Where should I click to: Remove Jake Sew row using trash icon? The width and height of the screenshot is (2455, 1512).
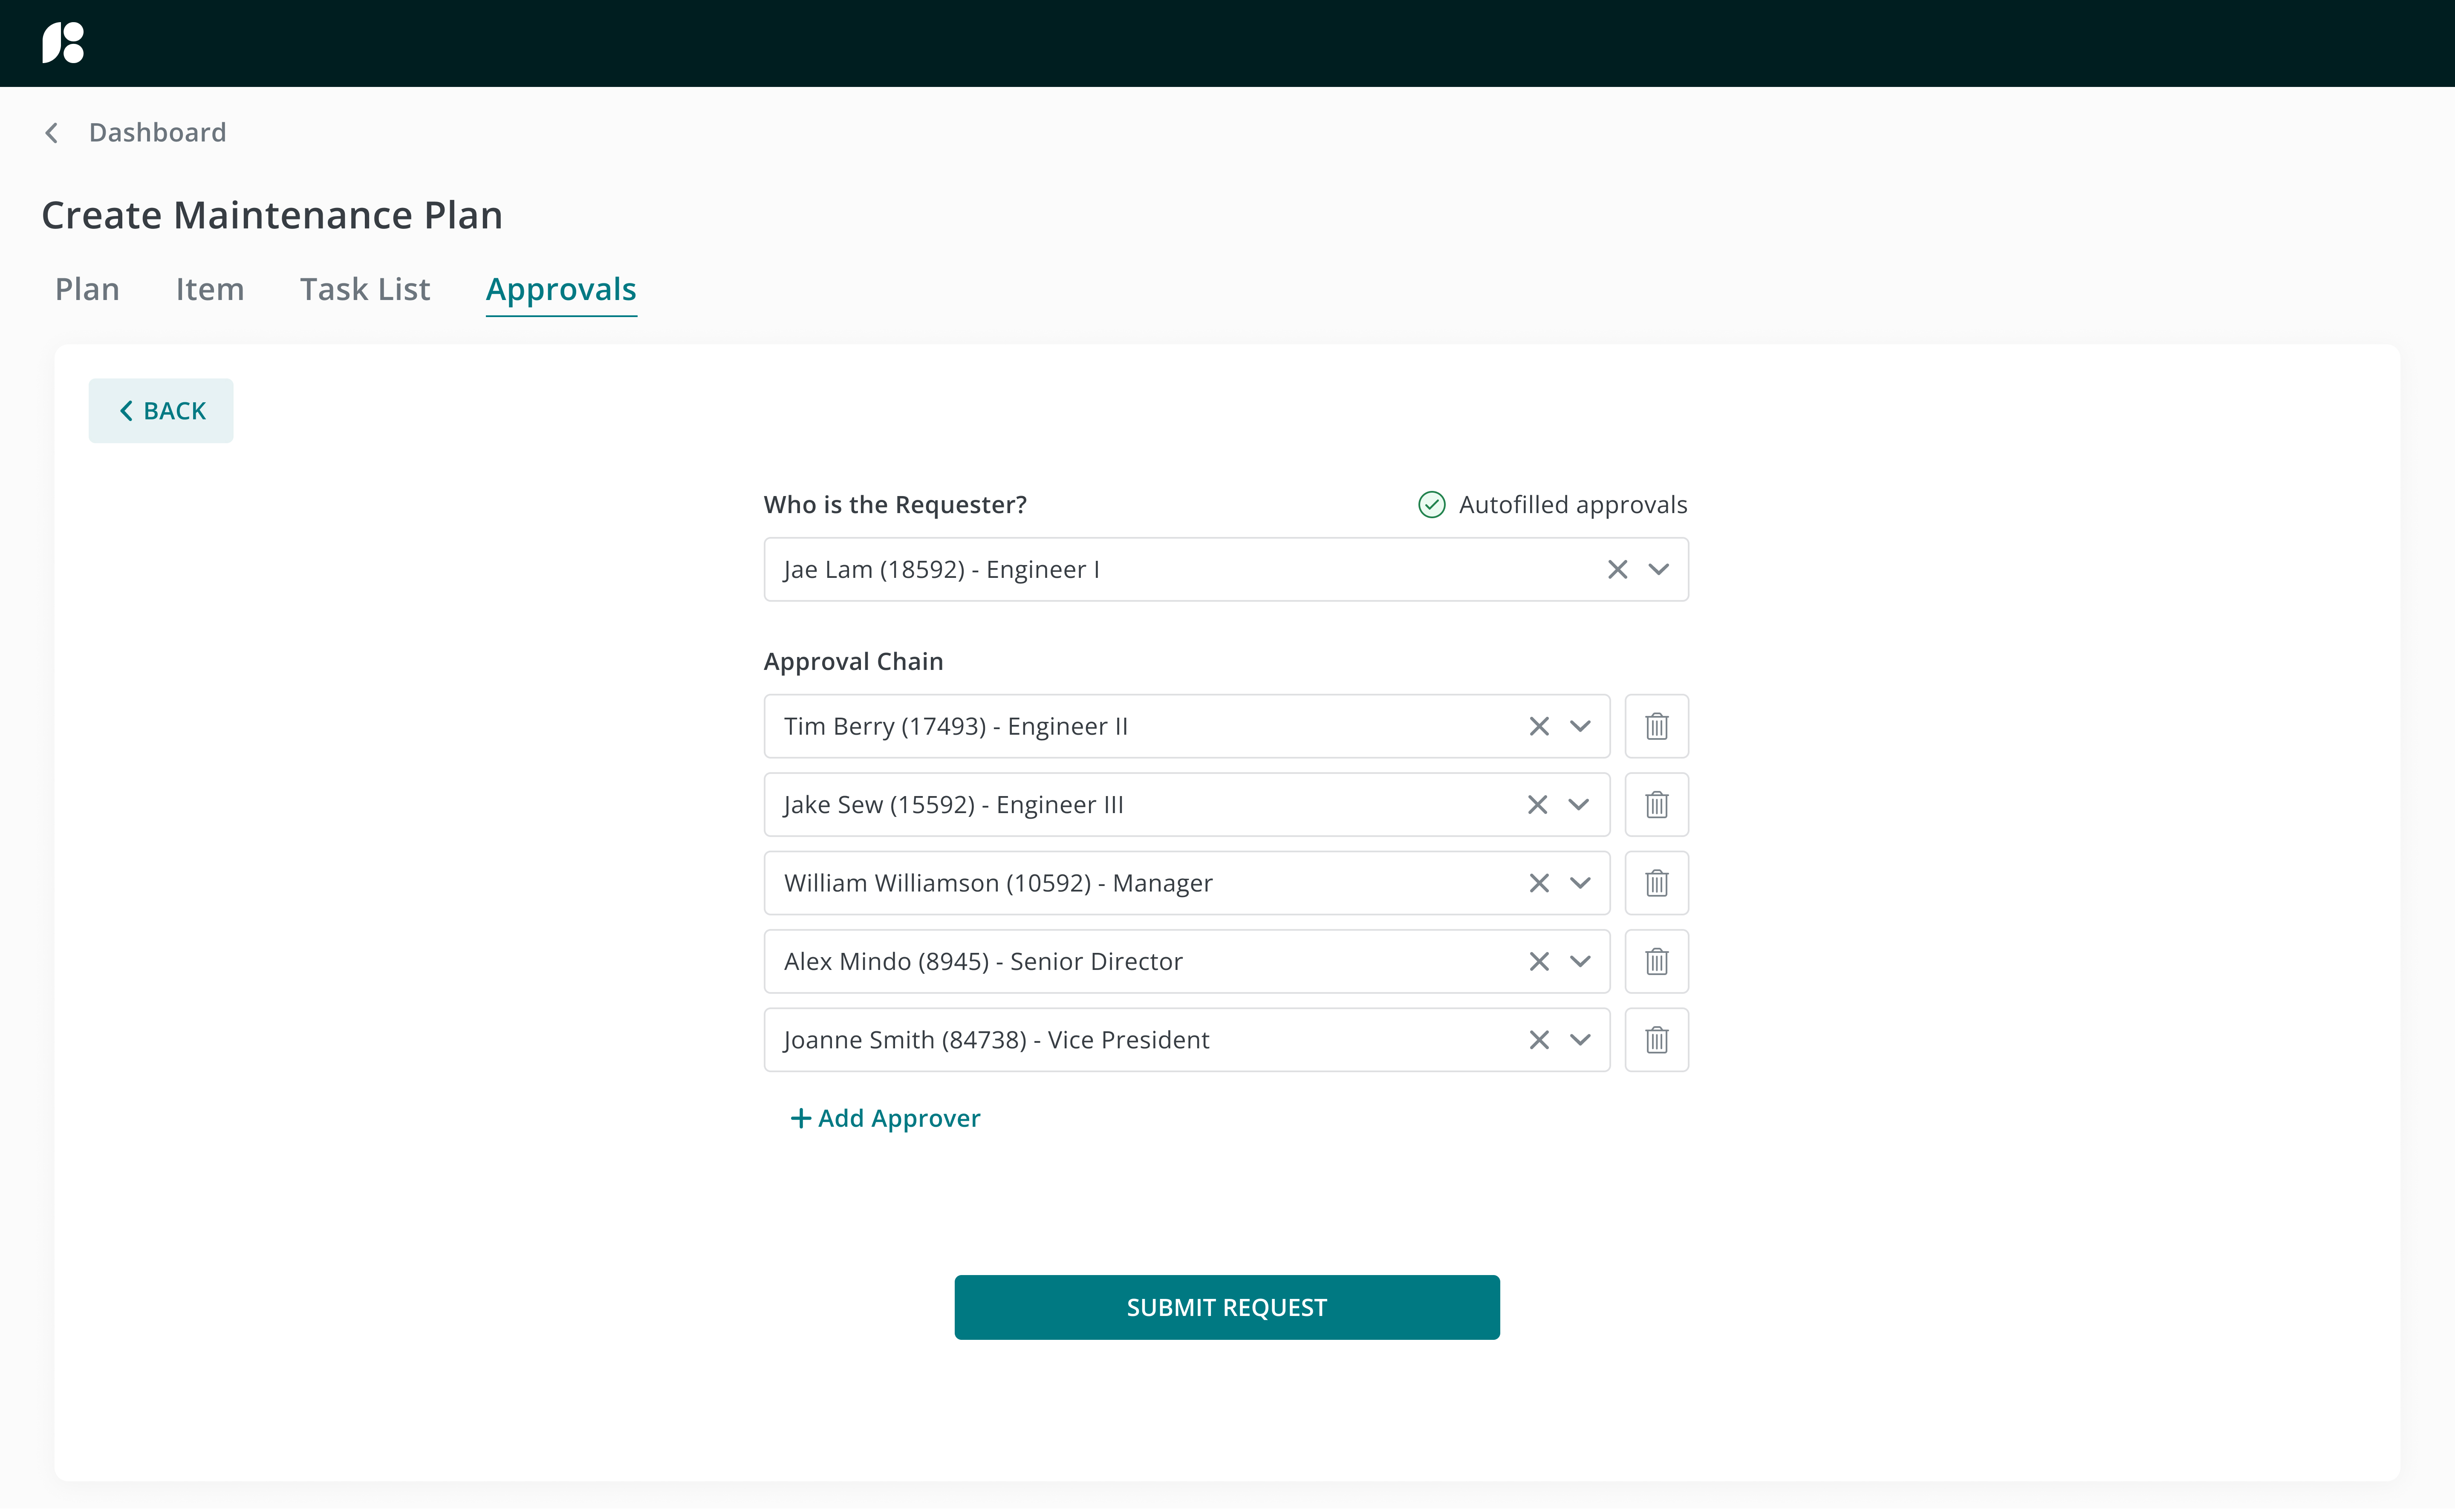1656,804
